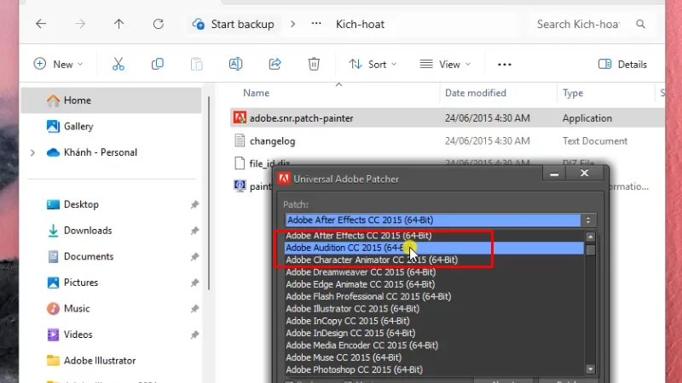Click patch list scroll up arrow

pyautogui.click(x=590, y=237)
